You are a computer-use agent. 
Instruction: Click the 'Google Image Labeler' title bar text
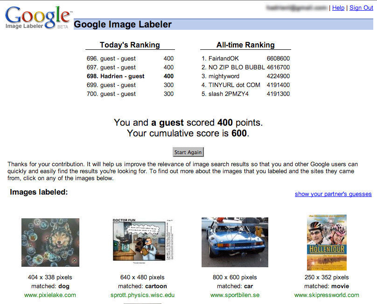[123, 24]
